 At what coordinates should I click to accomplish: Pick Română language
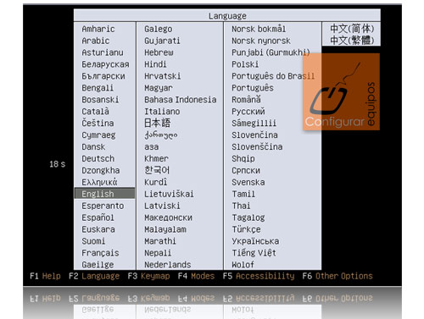(246, 99)
